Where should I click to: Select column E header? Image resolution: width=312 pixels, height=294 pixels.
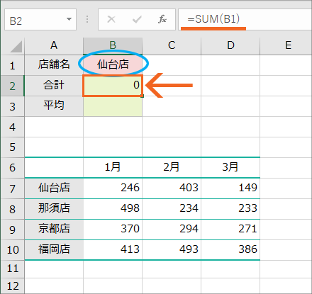(x=286, y=45)
